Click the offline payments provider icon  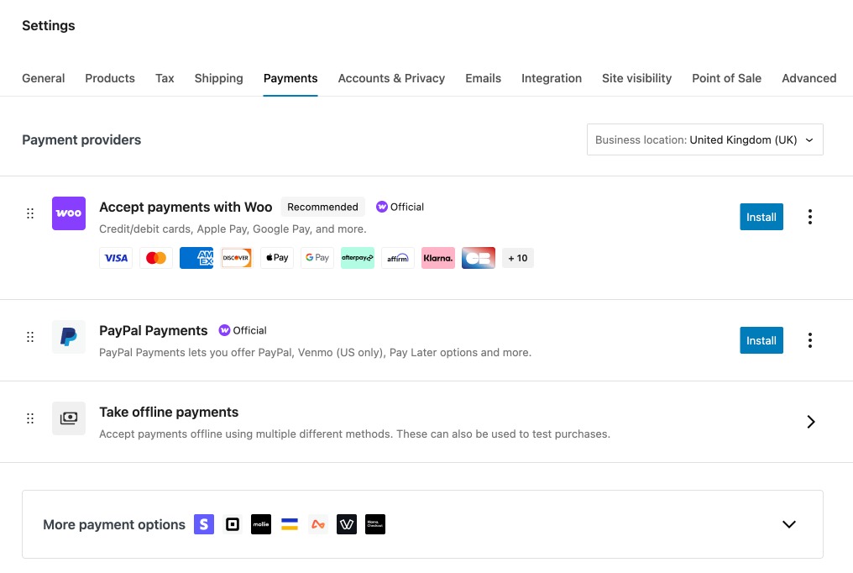pyautogui.click(x=69, y=418)
